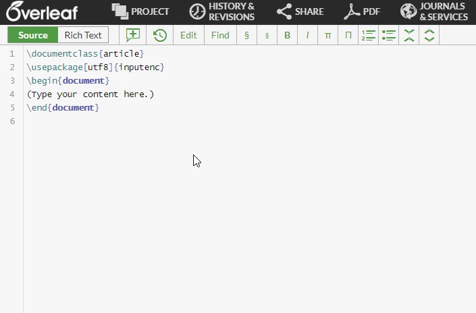Open Journals & Services menu
This screenshot has height=313, width=476.
click(x=434, y=11)
